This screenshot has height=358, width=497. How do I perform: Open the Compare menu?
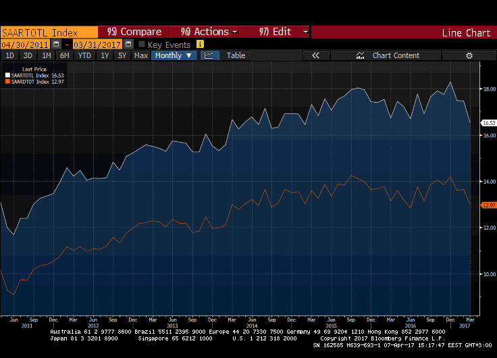pyautogui.click(x=134, y=32)
